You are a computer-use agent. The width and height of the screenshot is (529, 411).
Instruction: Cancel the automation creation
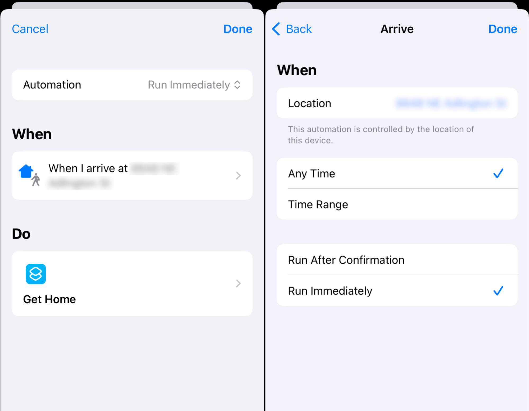click(30, 29)
